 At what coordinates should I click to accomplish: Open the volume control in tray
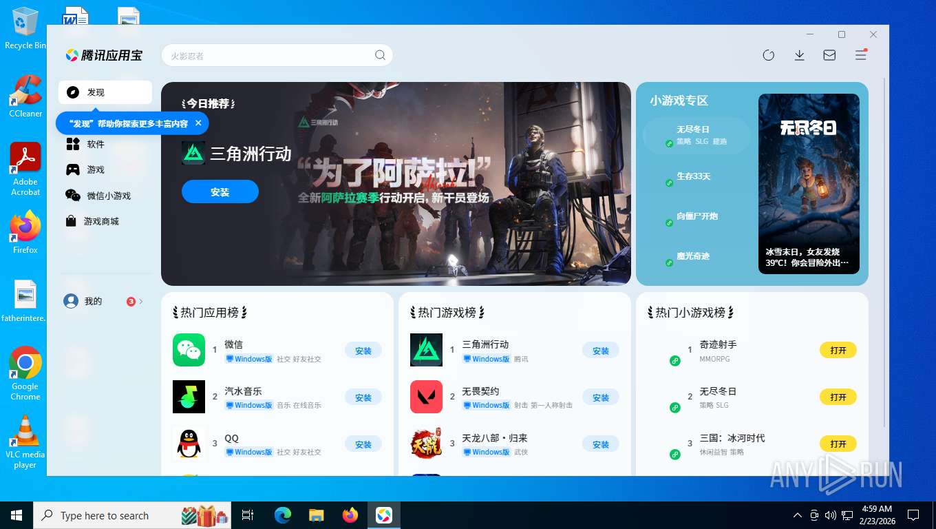pos(831,515)
